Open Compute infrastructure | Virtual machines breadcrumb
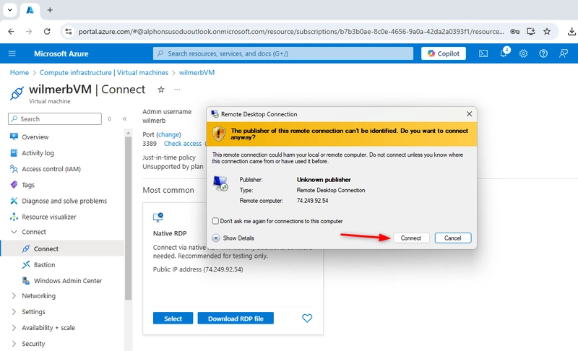The height and width of the screenshot is (351, 578). (x=103, y=72)
